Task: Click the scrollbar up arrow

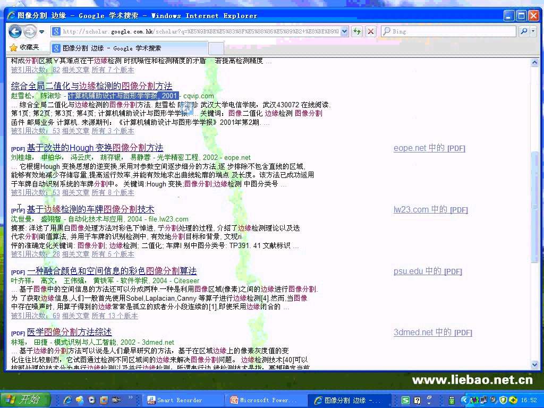Action: click(534, 63)
